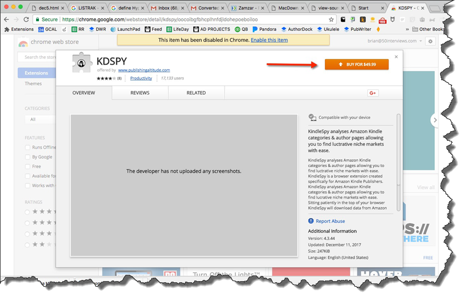Image resolution: width=467 pixels, height=300 pixels.
Task: Switch to the REVIEWS tab
Action: coord(140,93)
